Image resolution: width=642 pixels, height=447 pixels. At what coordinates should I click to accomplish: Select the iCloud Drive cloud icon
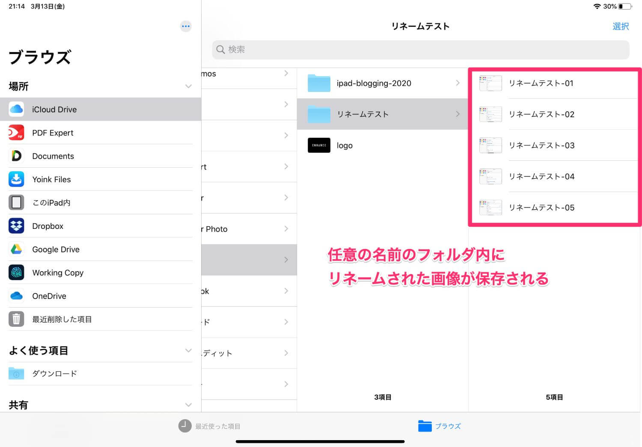pos(16,109)
